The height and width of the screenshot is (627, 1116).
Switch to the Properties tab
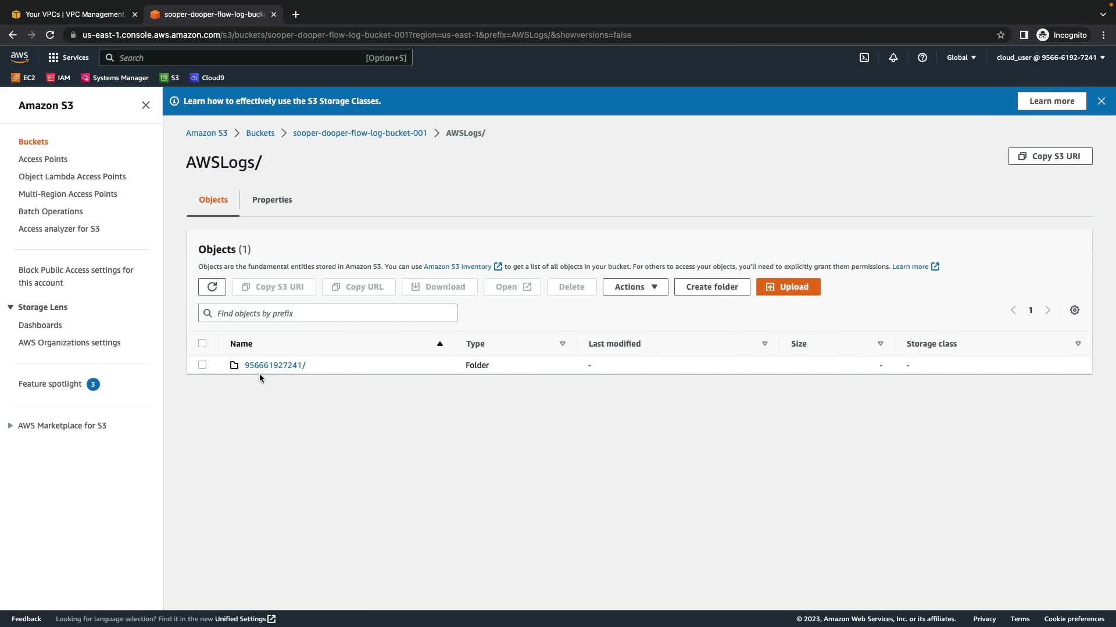(x=271, y=200)
